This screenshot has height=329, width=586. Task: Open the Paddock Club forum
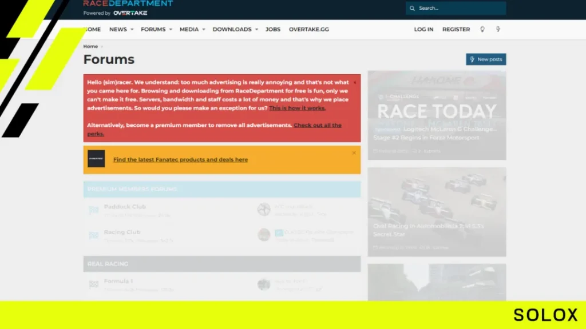click(125, 207)
